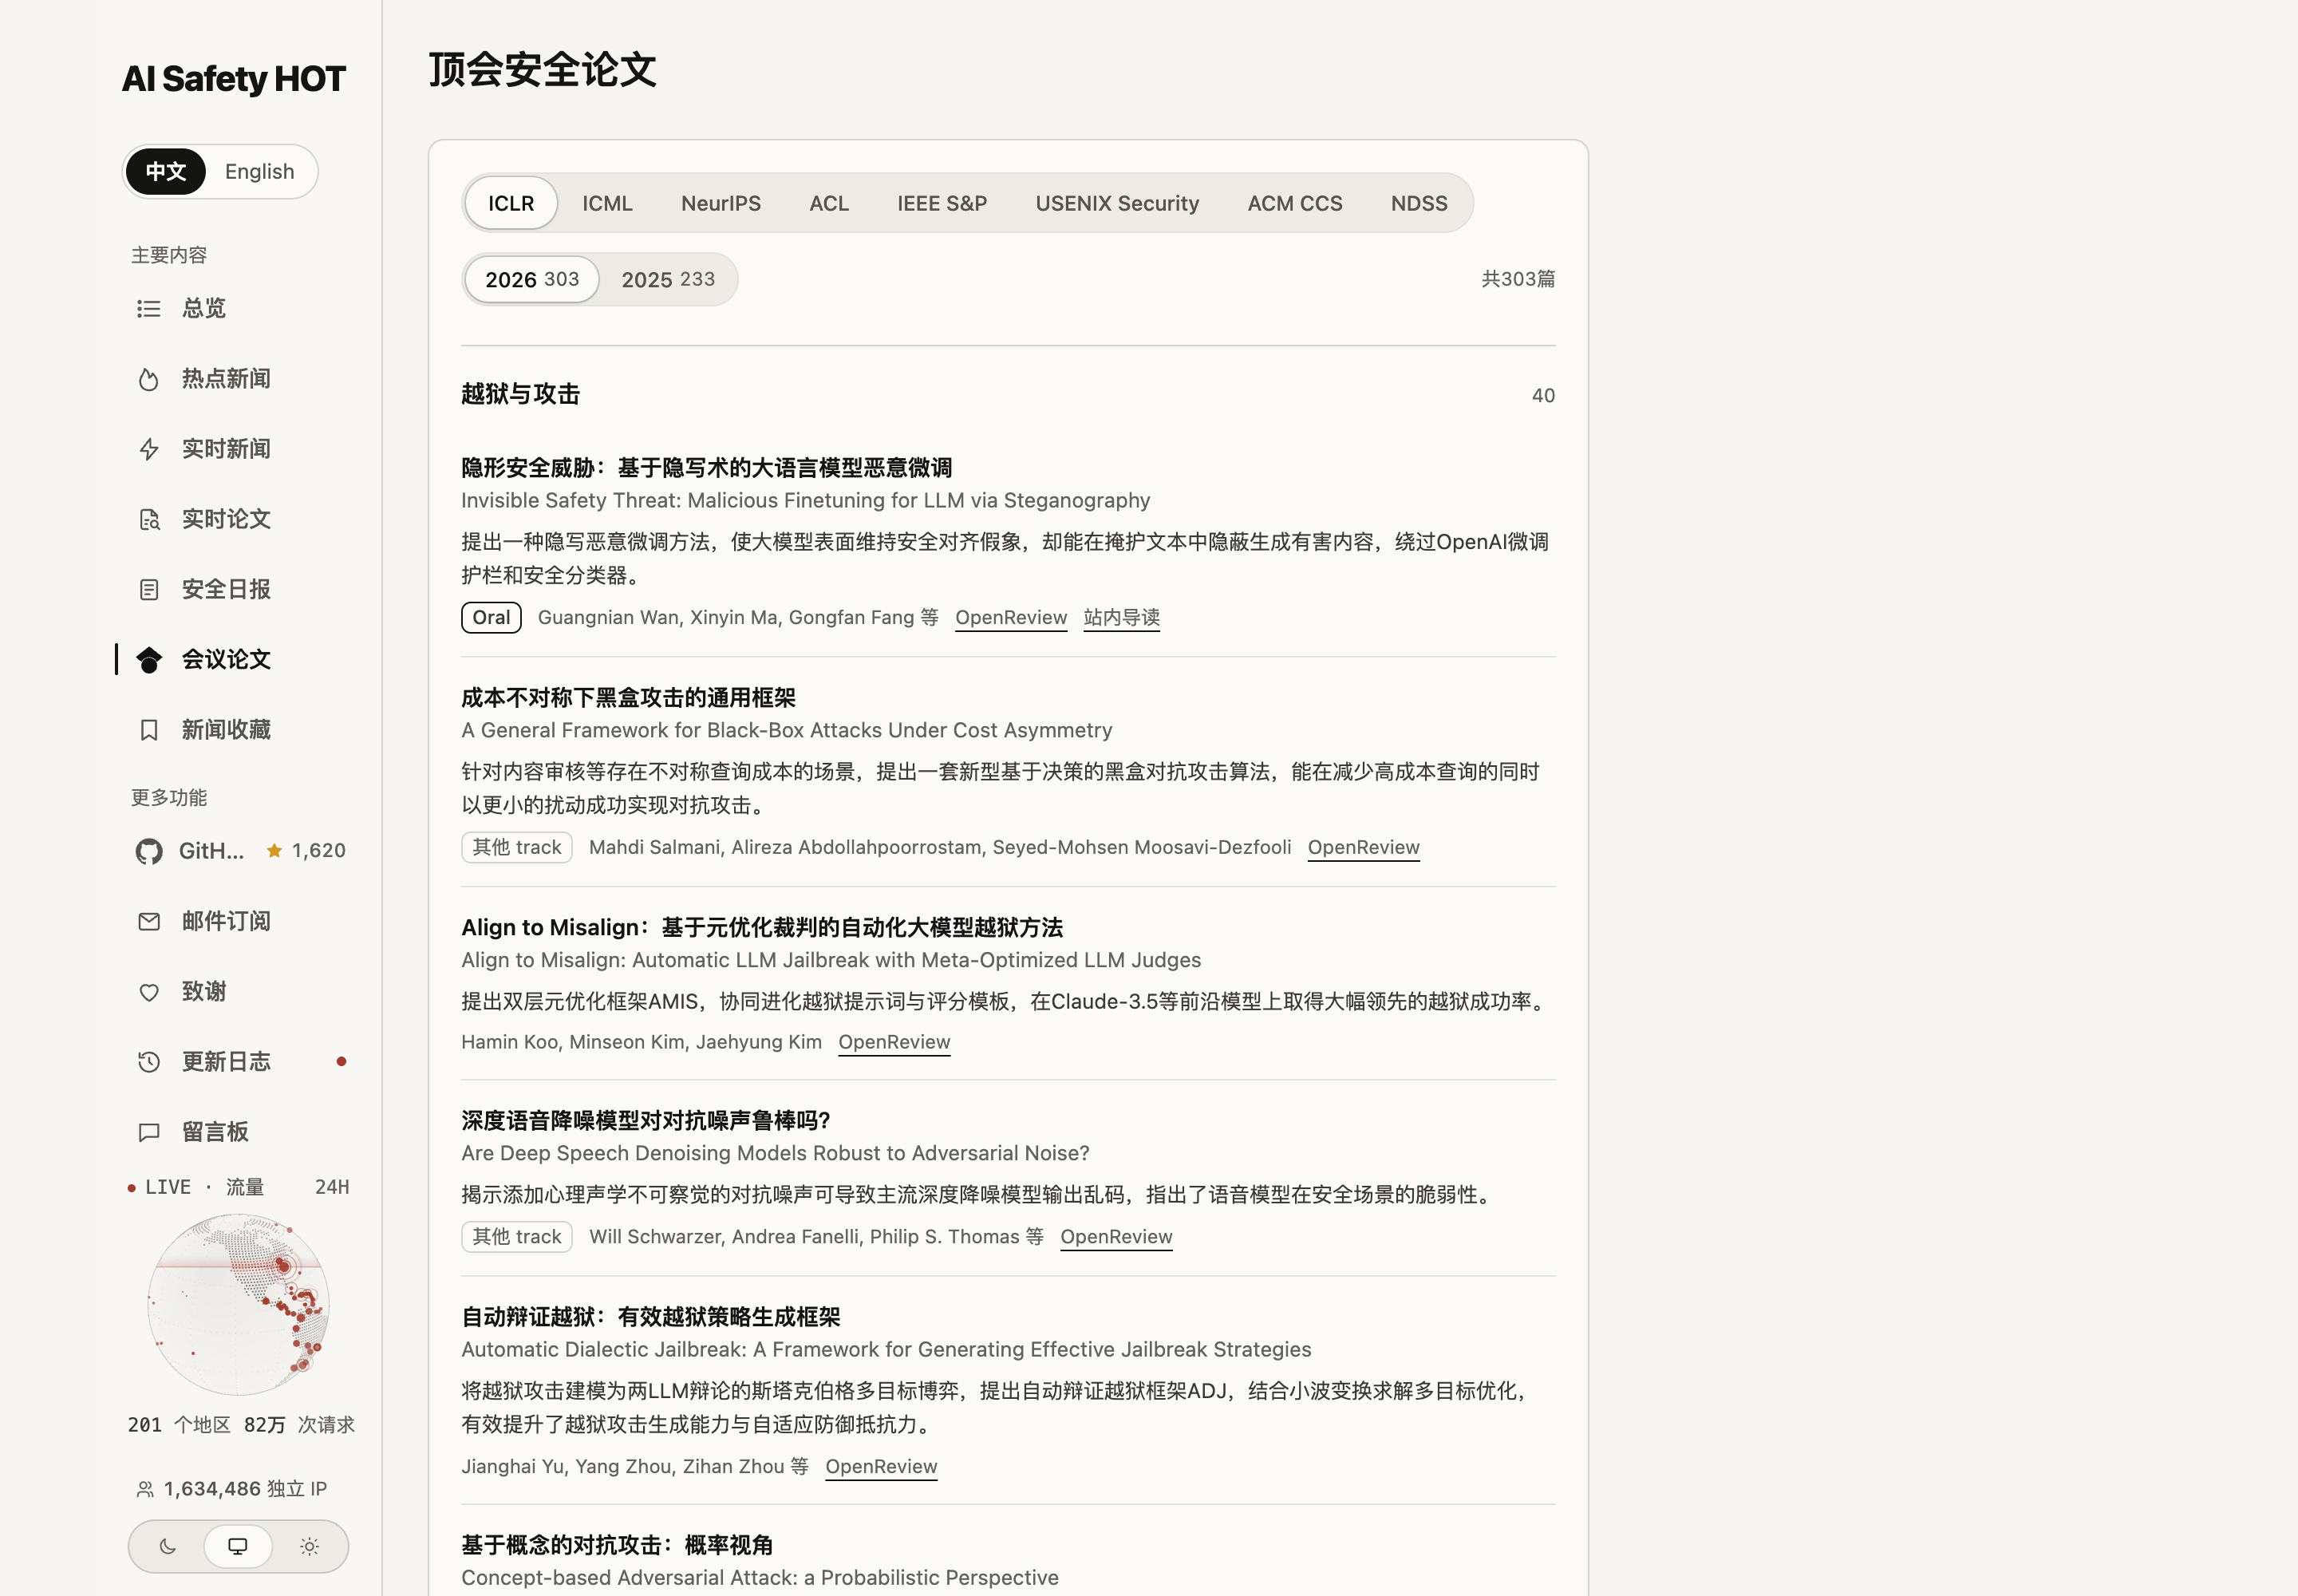The image size is (2298, 1596).
Task: Open the ICML conference tab
Action: [x=607, y=204]
